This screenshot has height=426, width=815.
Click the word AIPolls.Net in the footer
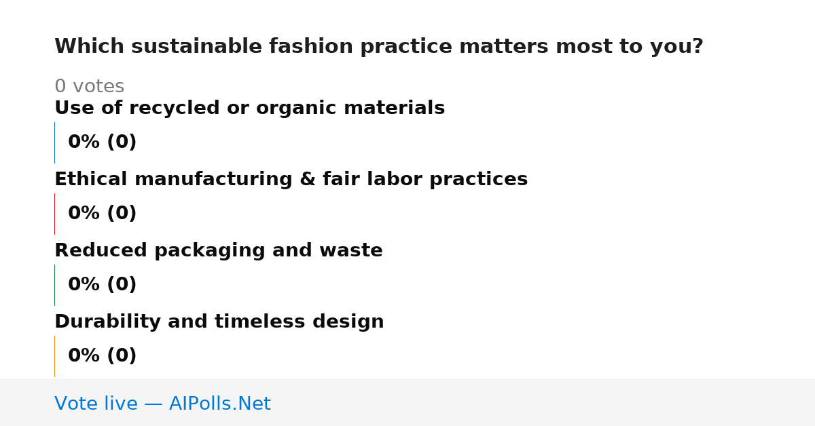(x=219, y=404)
